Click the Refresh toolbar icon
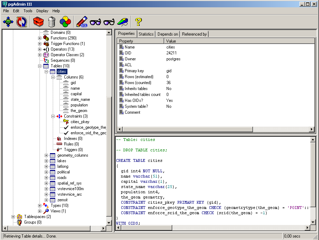The height and width of the screenshot is (240, 319). coord(22,22)
